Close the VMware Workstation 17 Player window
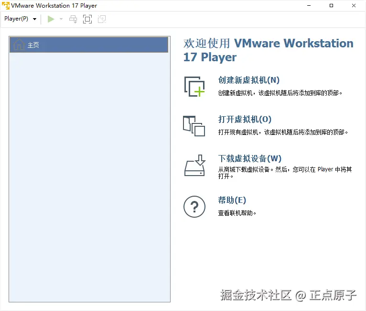This screenshot has height=311, width=366. tap(354, 6)
